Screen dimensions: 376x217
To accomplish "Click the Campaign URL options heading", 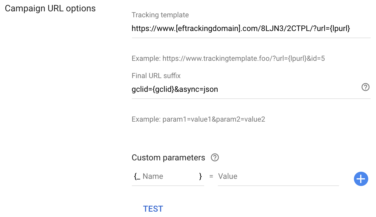I will (x=50, y=8).
